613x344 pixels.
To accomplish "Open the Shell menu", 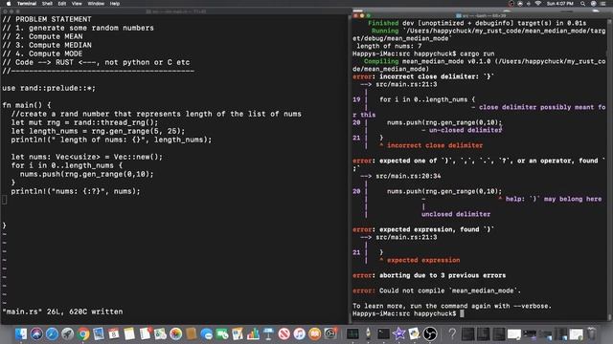I will tap(47, 4).
